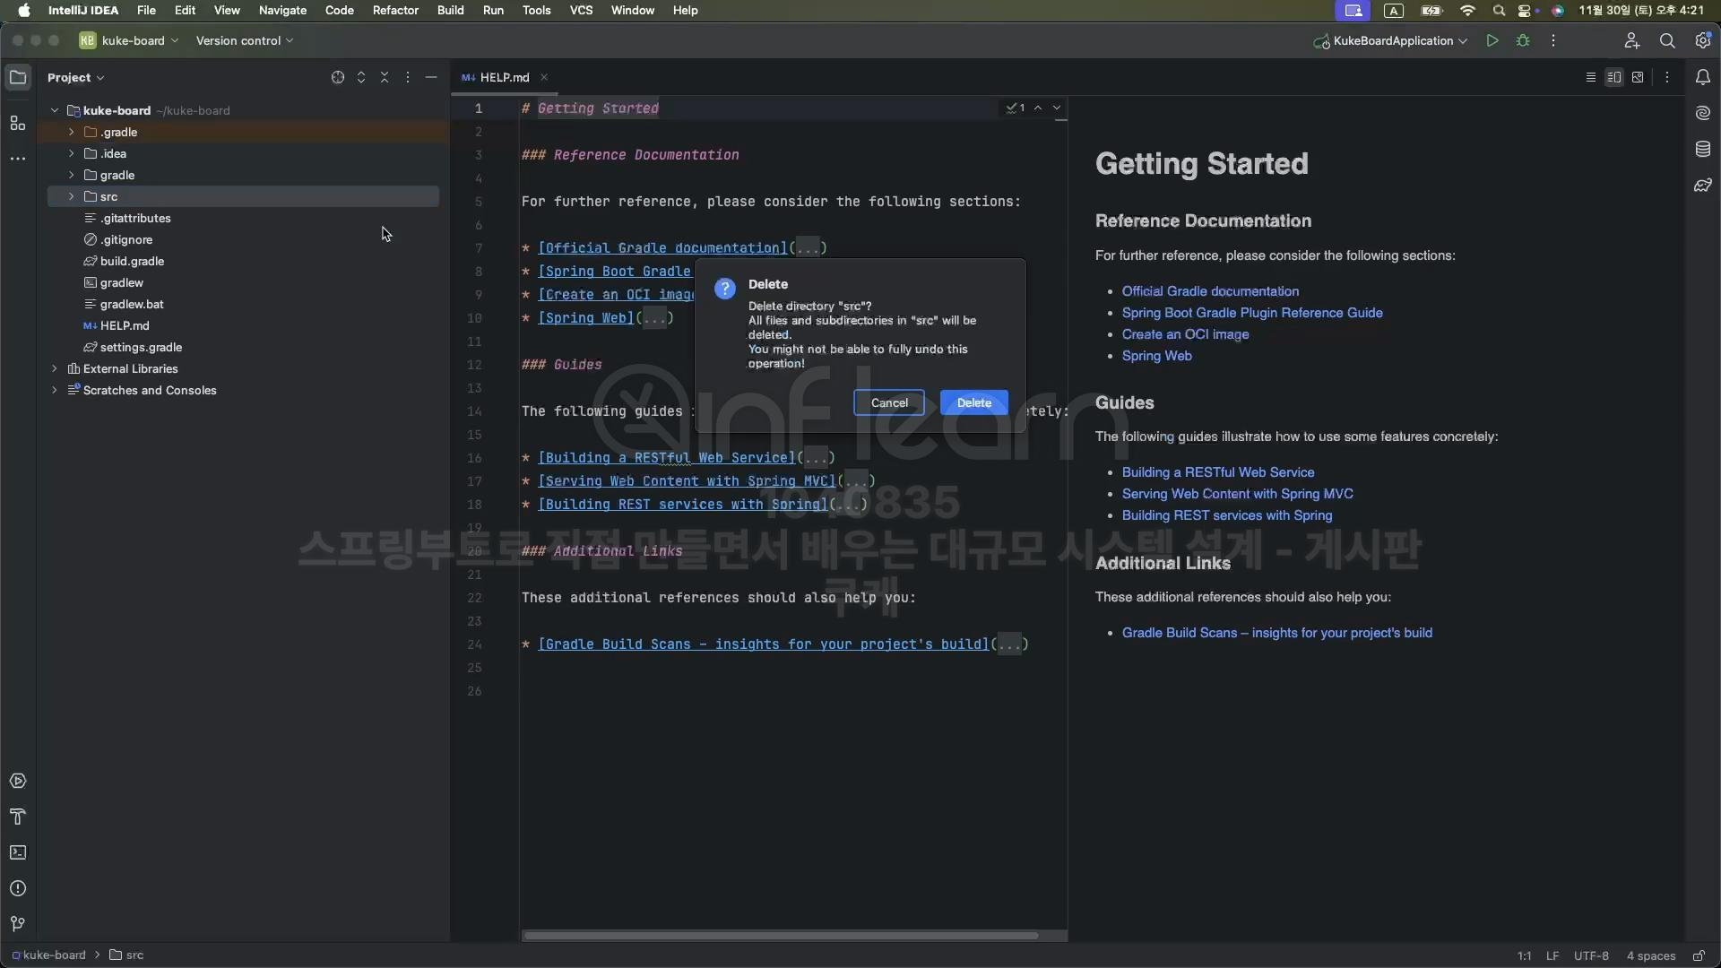Change UTF-8 file encoding in status bar
The image size is (1721, 968).
pyautogui.click(x=1591, y=955)
